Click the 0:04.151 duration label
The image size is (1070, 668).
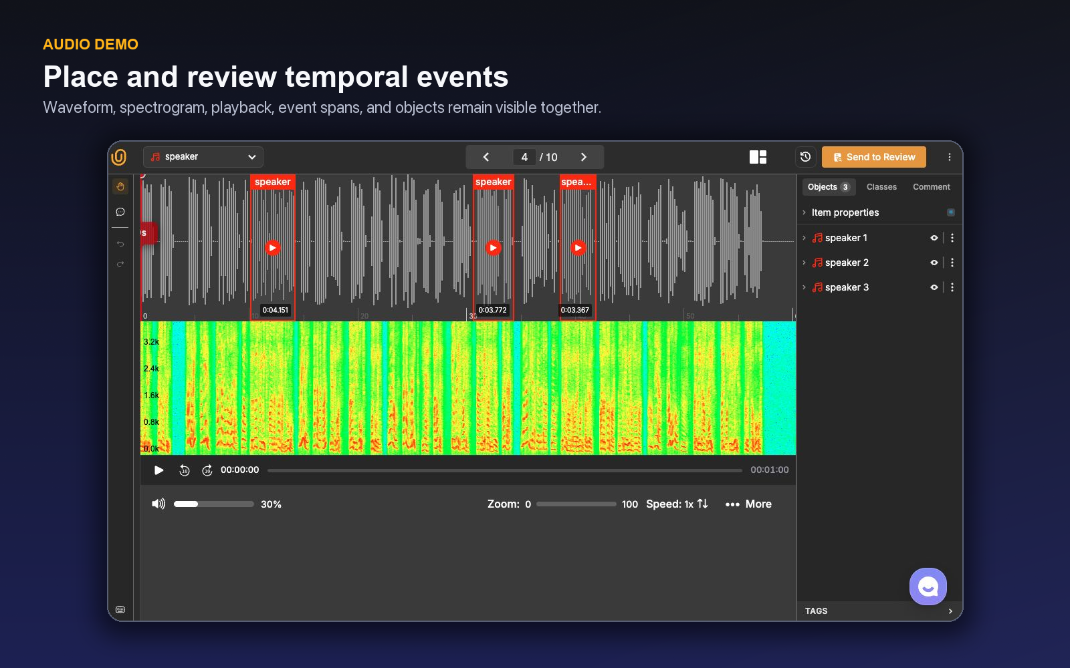(276, 310)
